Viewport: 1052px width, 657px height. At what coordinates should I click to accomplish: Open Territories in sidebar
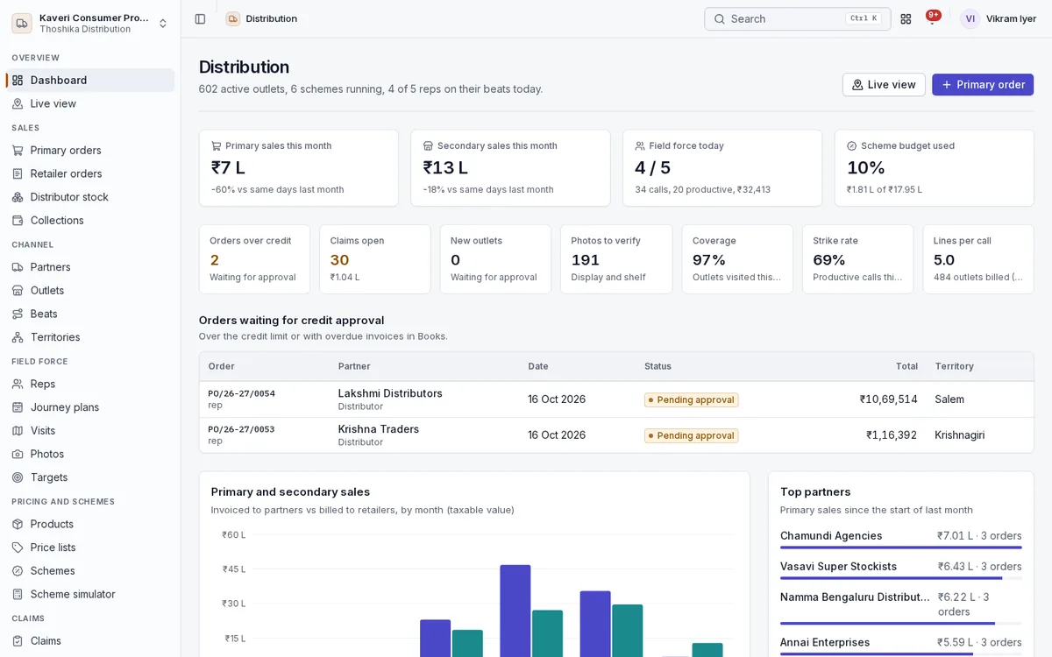tap(90, 337)
